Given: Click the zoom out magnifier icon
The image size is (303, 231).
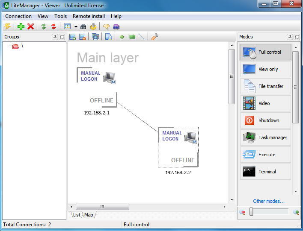Looking at the screenshot, I should pyautogui.click(x=242, y=212).
